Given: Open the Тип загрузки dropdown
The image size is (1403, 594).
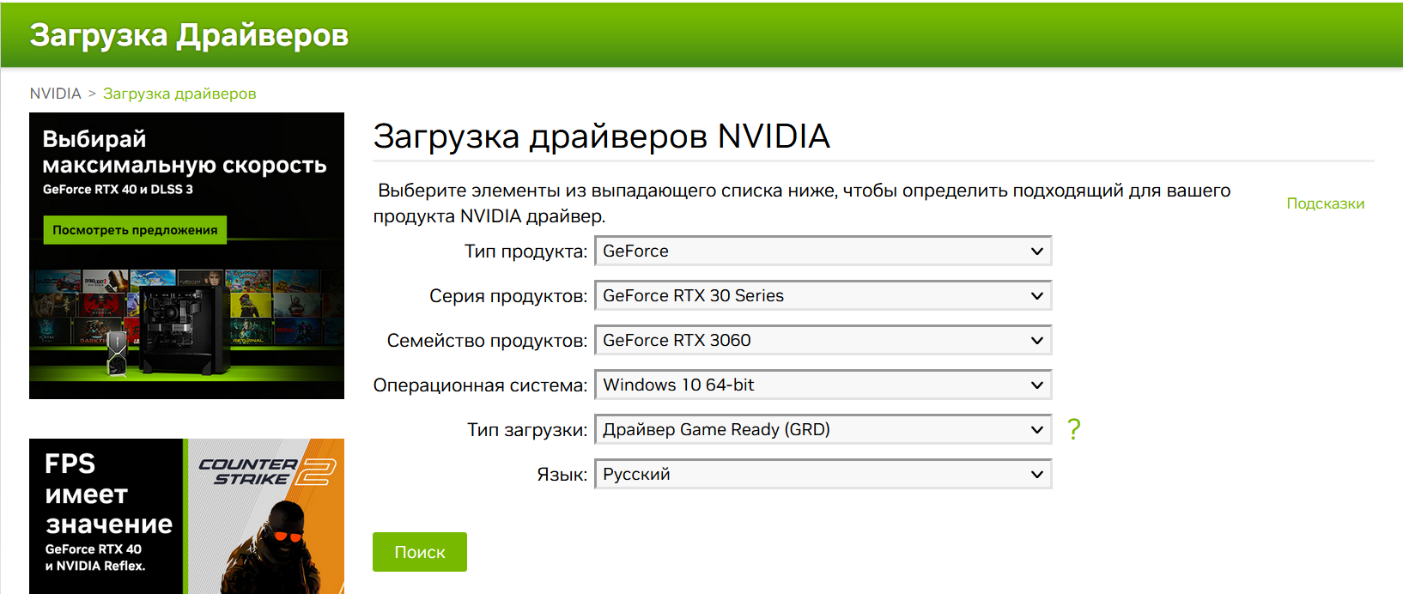Looking at the screenshot, I should click(x=822, y=430).
